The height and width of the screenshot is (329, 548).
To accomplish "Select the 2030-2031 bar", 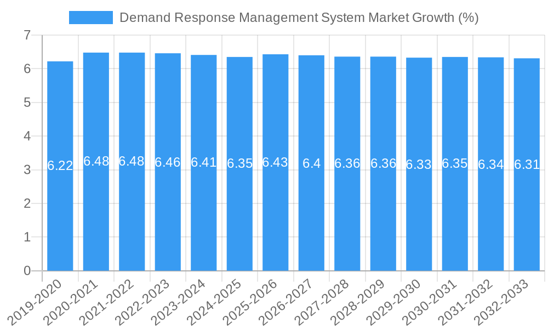I will pos(455,163).
